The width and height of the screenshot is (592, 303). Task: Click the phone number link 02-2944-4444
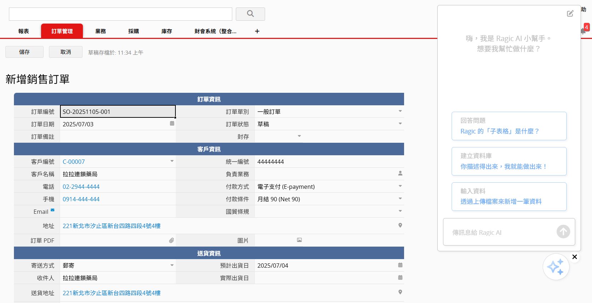pyautogui.click(x=81, y=187)
